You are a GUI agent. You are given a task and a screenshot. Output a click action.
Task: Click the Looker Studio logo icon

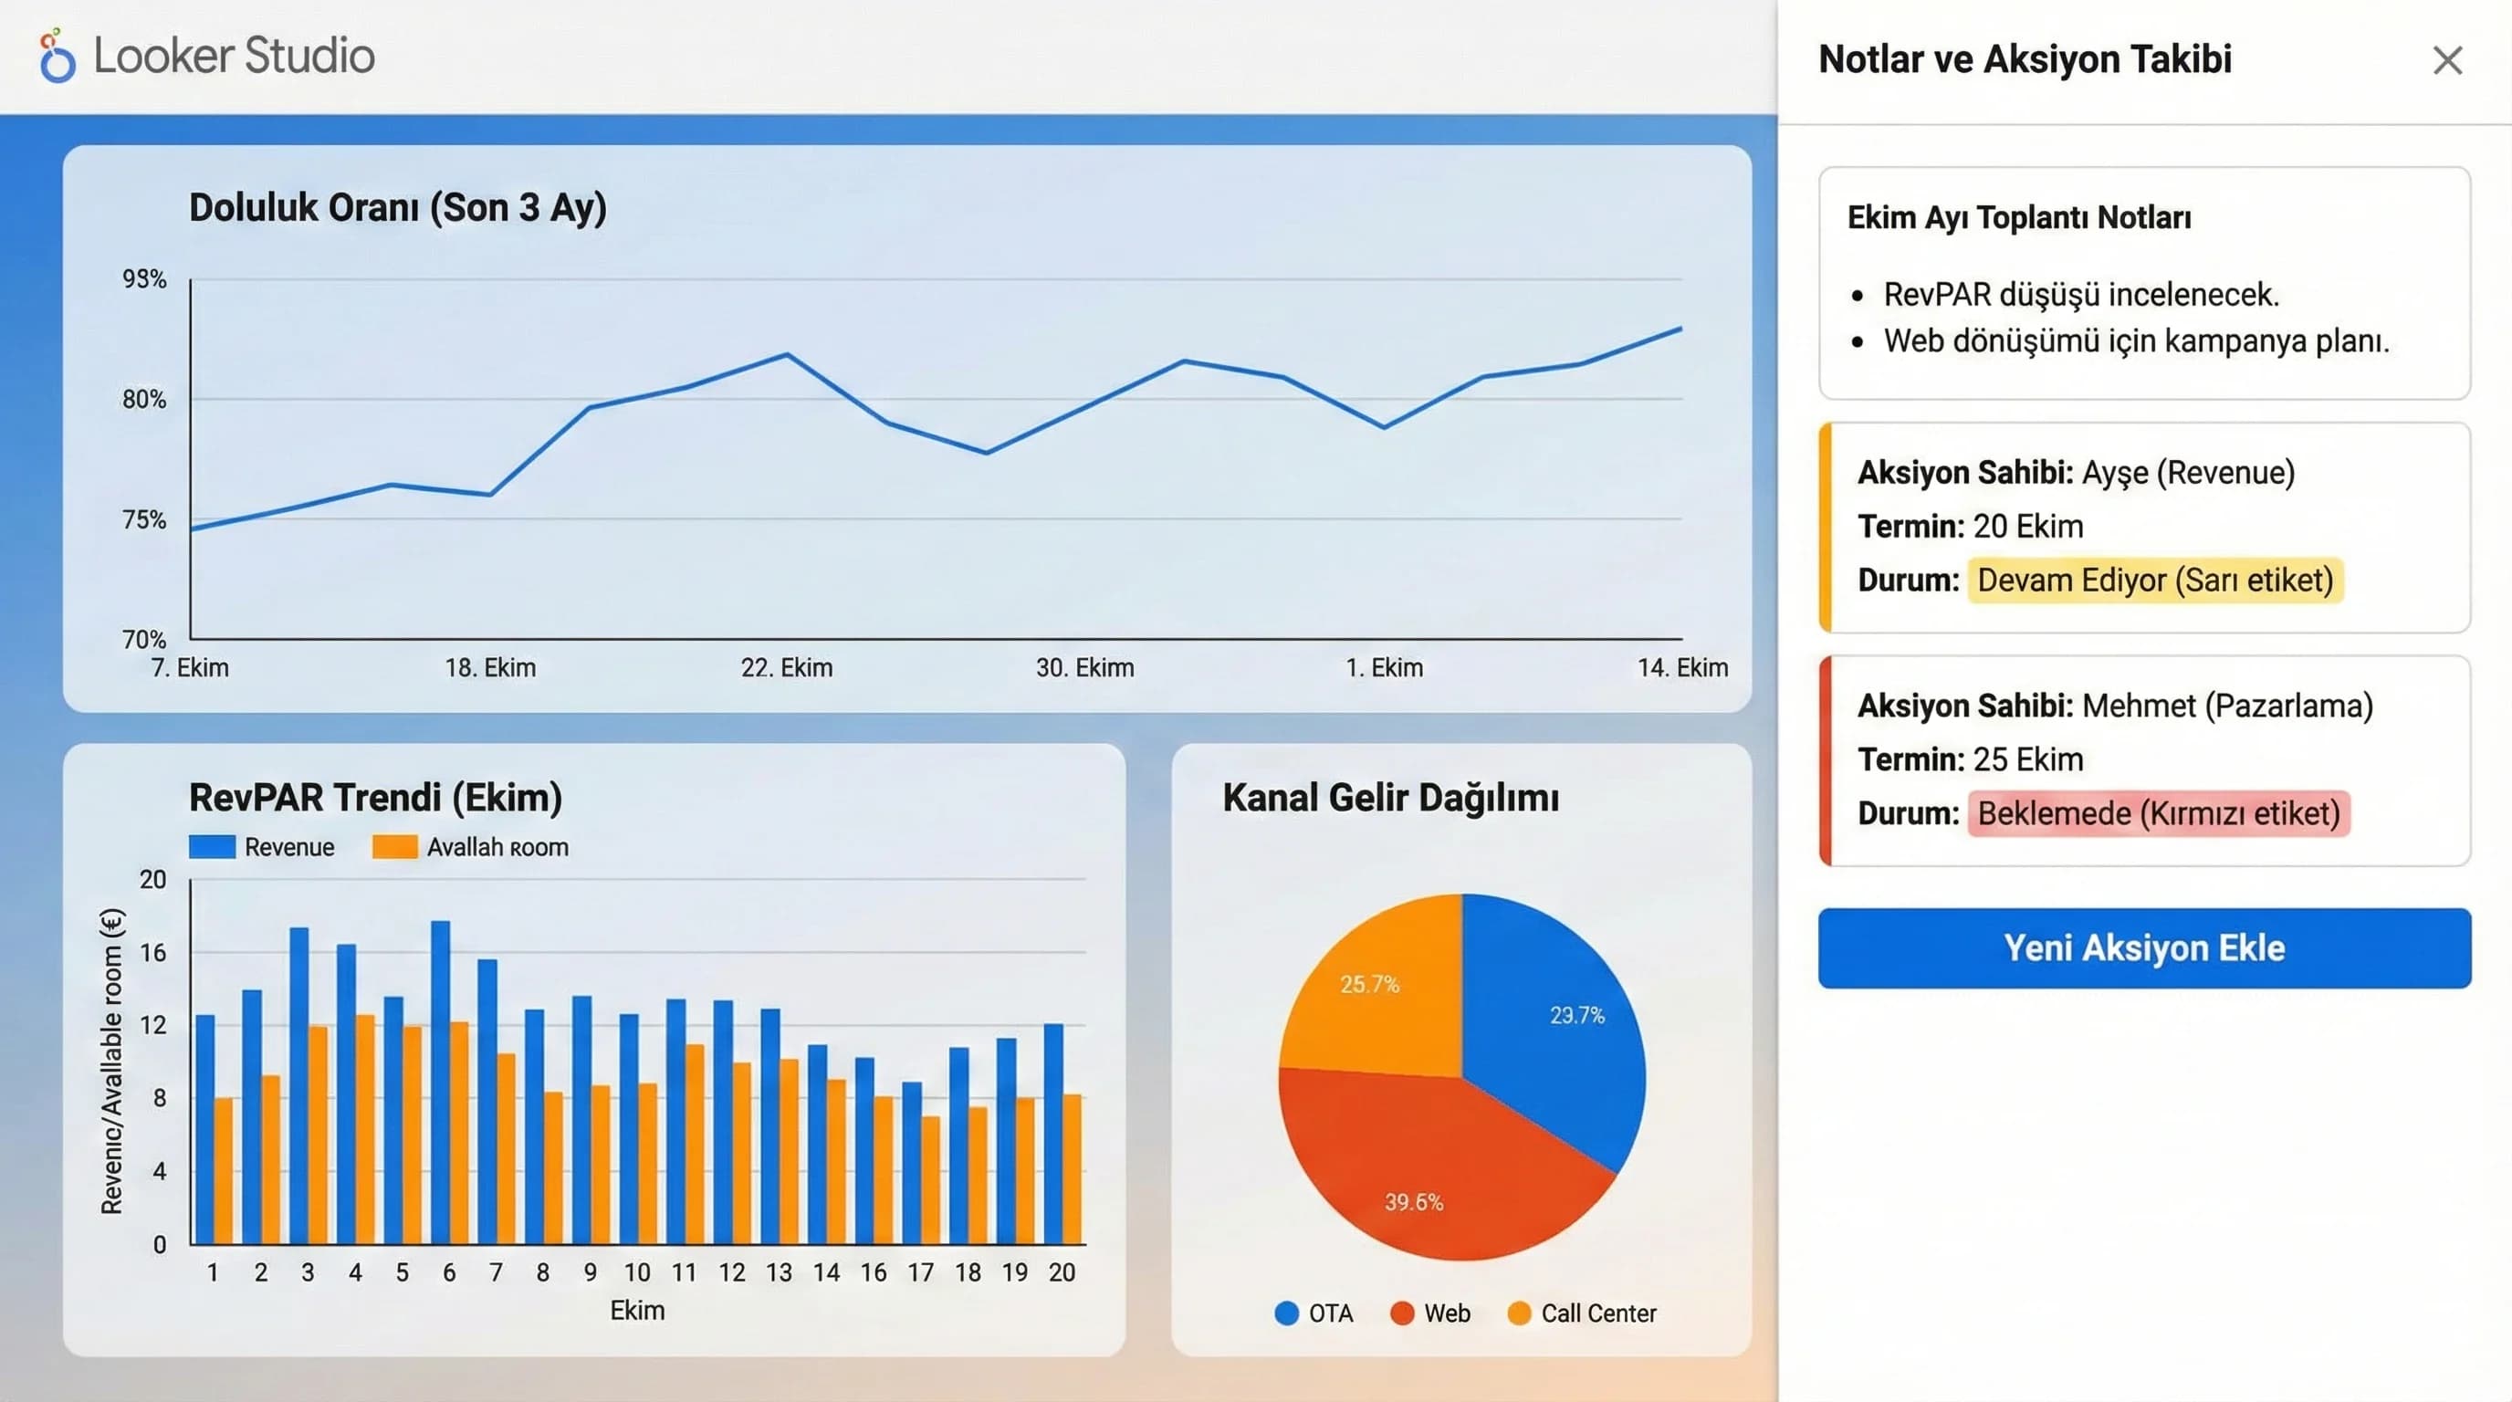point(55,57)
